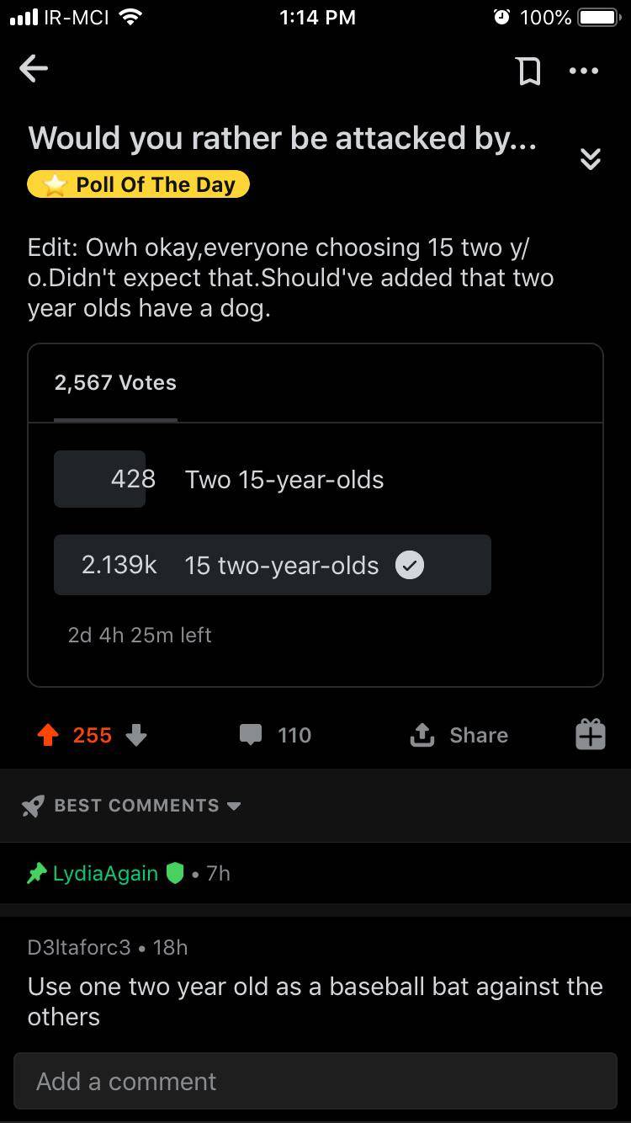
Task: Tap the Poll Of The Day flair
Action: [x=139, y=184]
